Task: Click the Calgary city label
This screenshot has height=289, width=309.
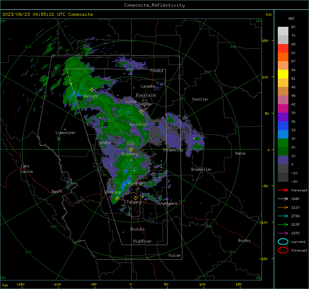Action: [x=134, y=202]
